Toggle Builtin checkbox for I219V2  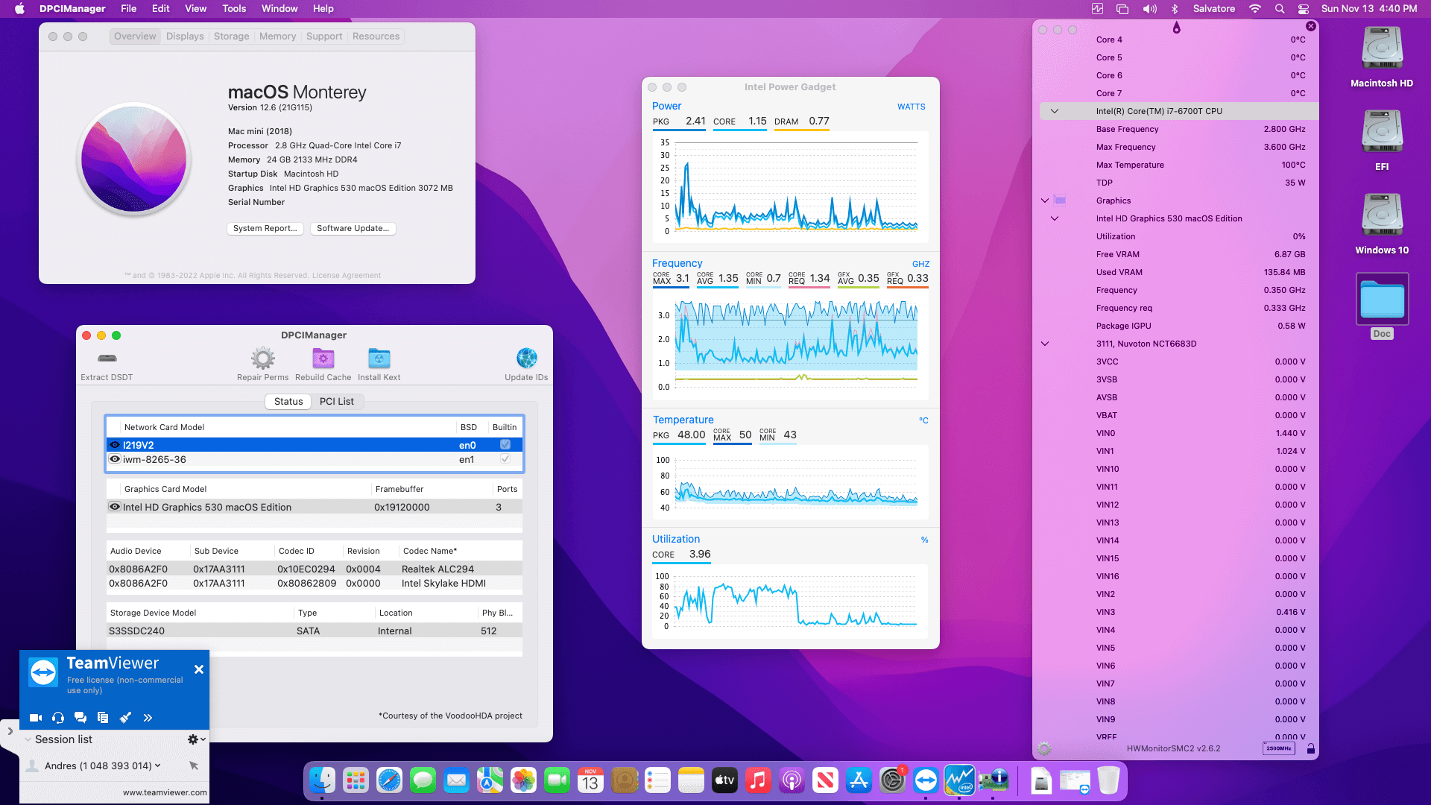tap(505, 445)
